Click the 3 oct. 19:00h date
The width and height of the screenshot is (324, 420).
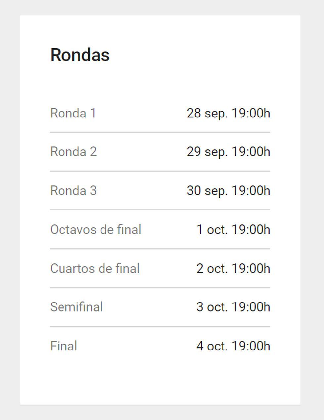click(x=233, y=307)
